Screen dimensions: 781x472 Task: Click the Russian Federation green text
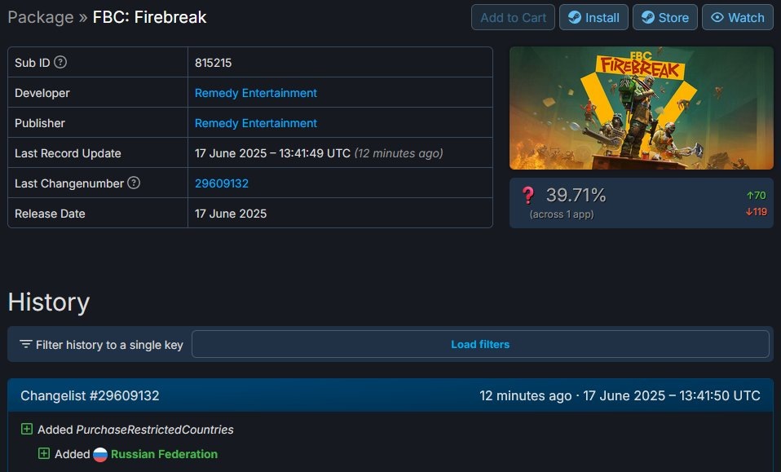click(x=165, y=454)
